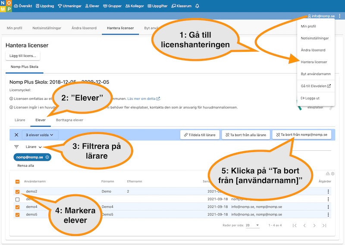
Task: Open Klassrum in the top navigation
Action: tap(182, 6)
